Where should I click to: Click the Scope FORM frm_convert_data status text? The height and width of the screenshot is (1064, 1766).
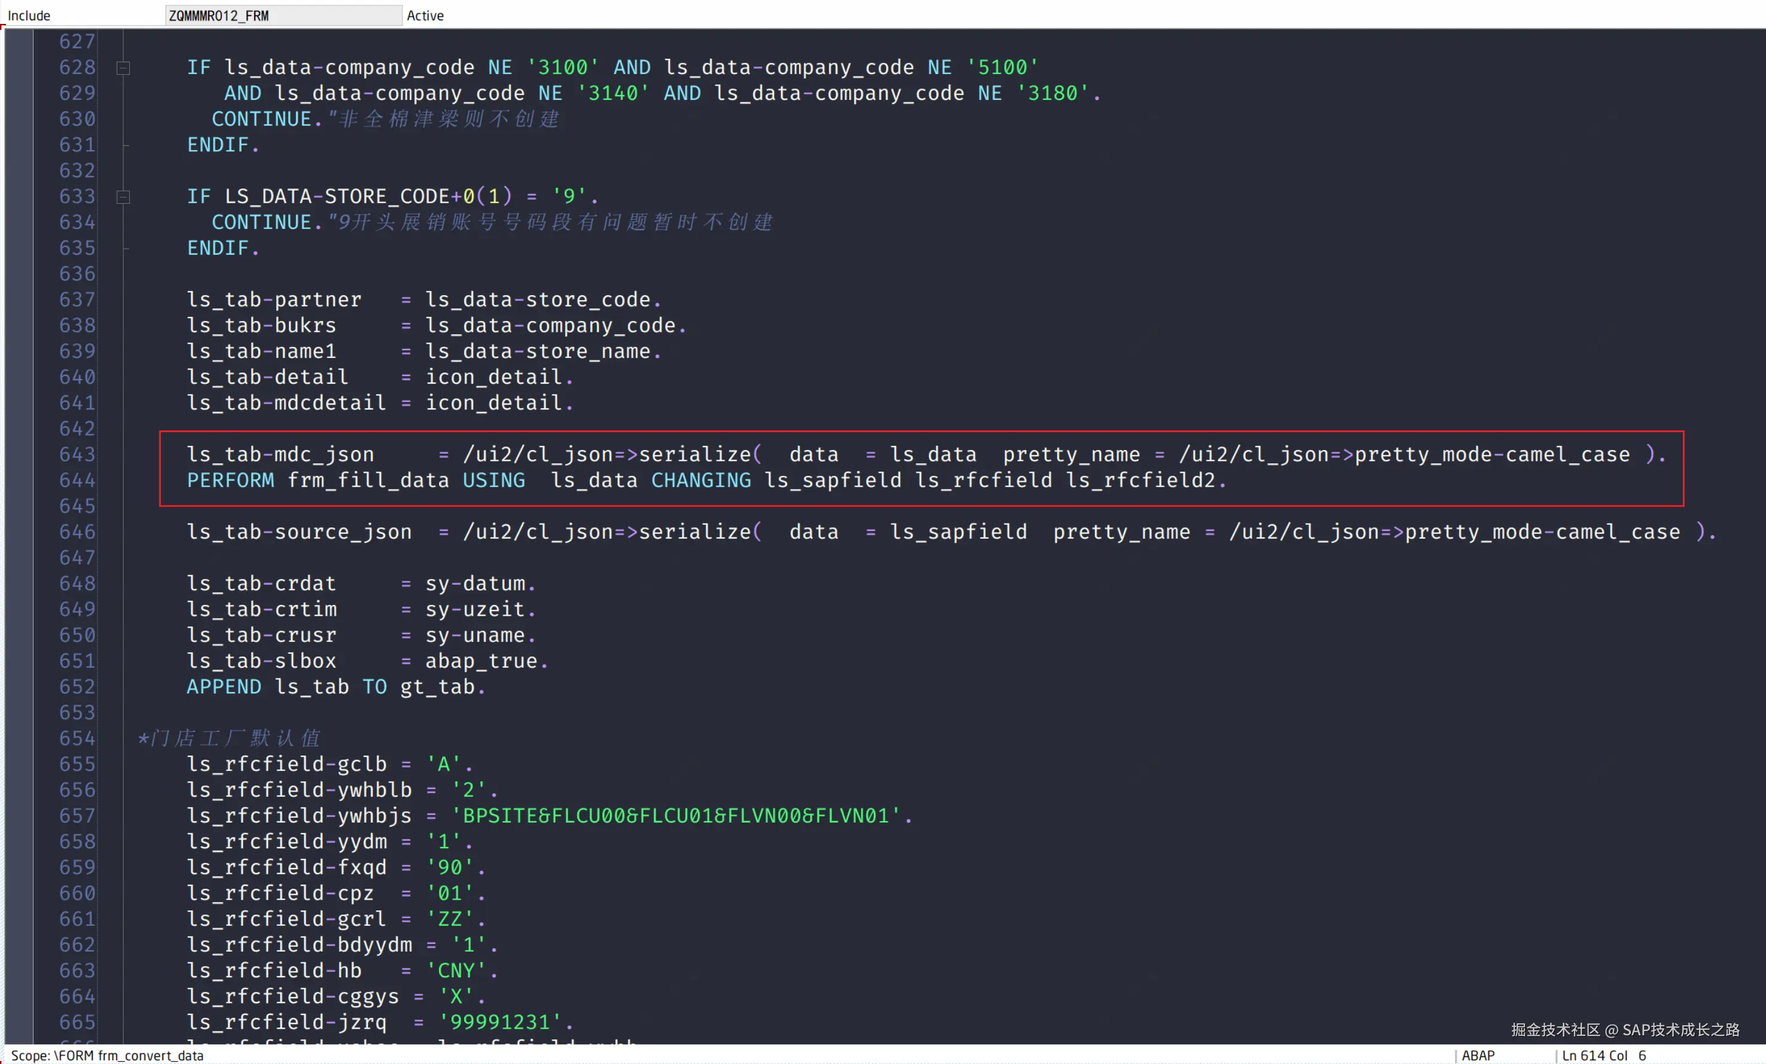[108, 1056]
